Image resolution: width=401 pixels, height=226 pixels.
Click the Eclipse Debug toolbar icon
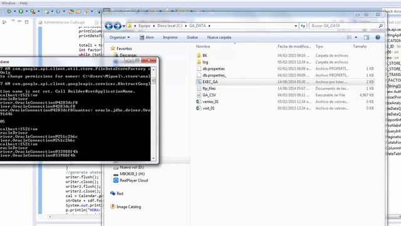pos(9,11)
